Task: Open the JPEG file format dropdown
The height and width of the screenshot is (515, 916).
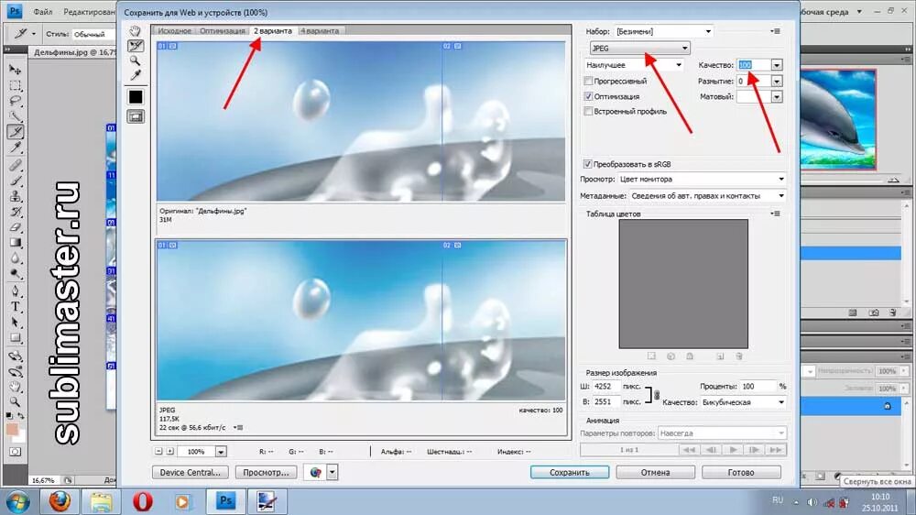Action: tap(639, 48)
